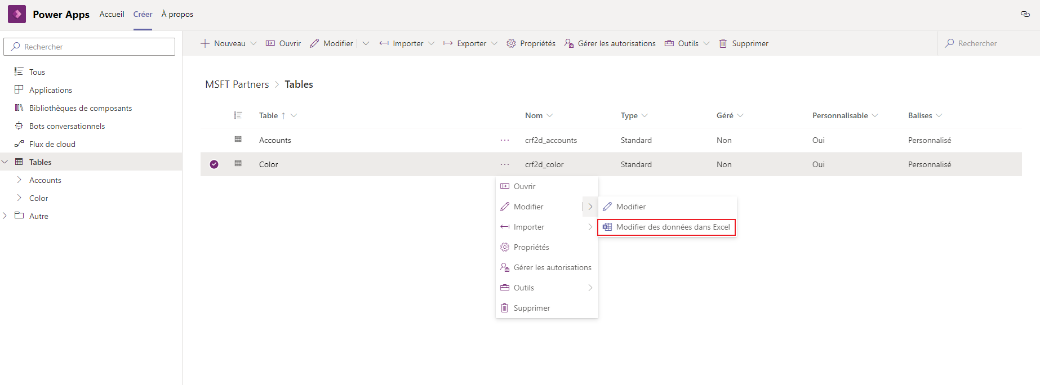Screen dimensions: 1040x385
Task: Click the Nouveau plus icon in toolbar
Action: 205,43
